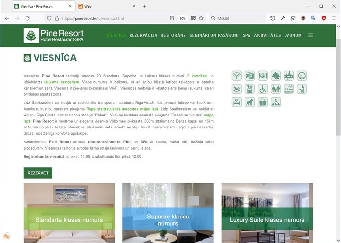The height and width of the screenshot is (243, 341).
Task: Follow the 'laukums kemperiem' link
Action: (x=62, y=82)
